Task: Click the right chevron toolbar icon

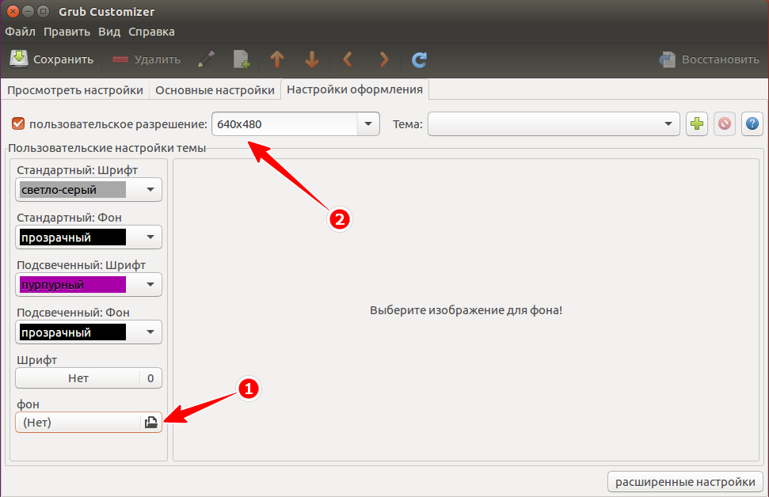Action: [383, 59]
